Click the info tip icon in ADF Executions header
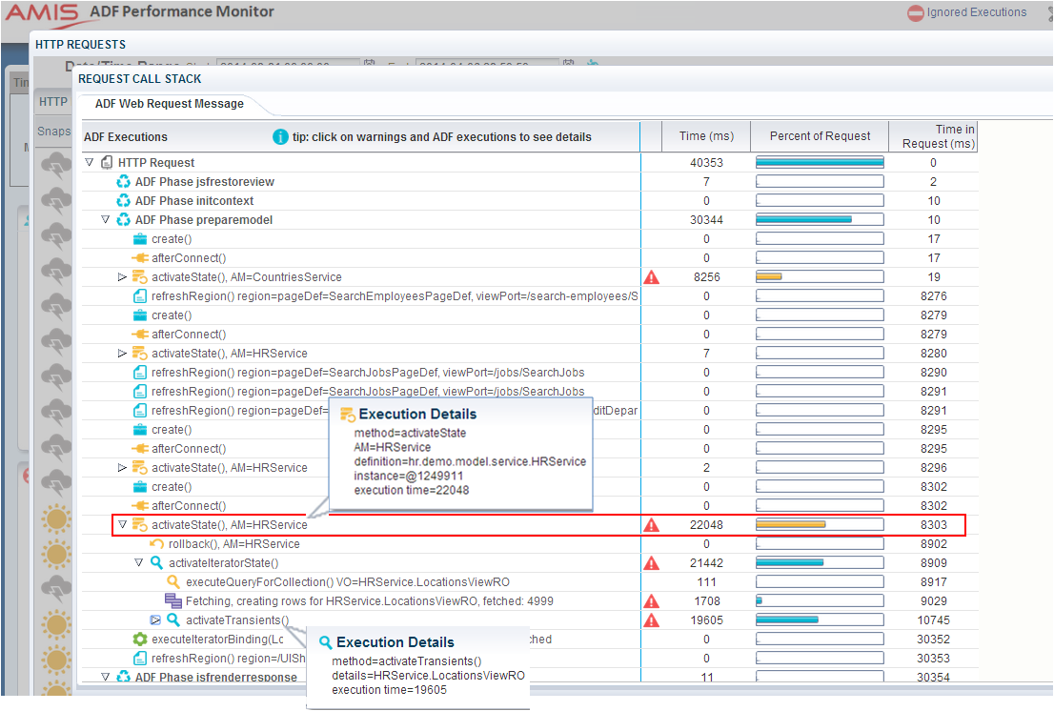The width and height of the screenshot is (1054, 711). [x=280, y=136]
